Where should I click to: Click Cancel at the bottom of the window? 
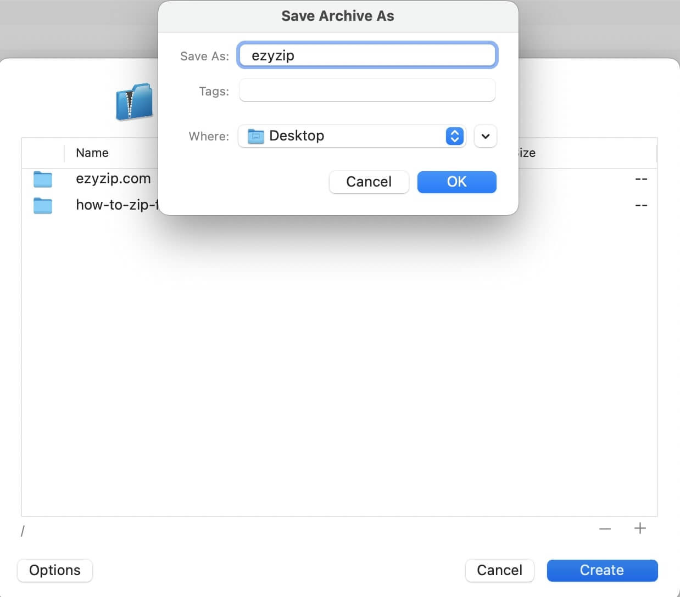(499, 570)
